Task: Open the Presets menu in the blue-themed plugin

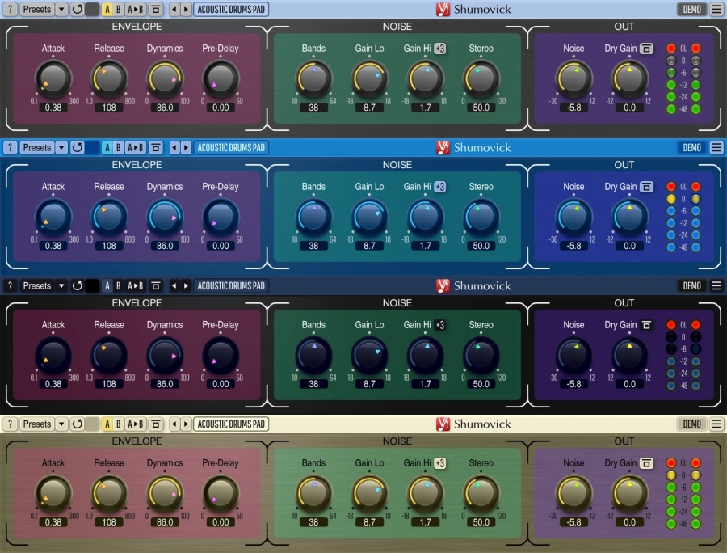Action: click(x=37, y=147)
